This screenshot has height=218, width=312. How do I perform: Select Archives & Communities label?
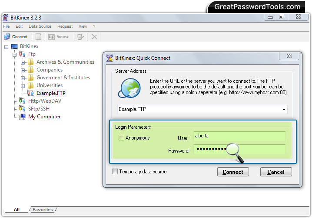pos(66,62)
